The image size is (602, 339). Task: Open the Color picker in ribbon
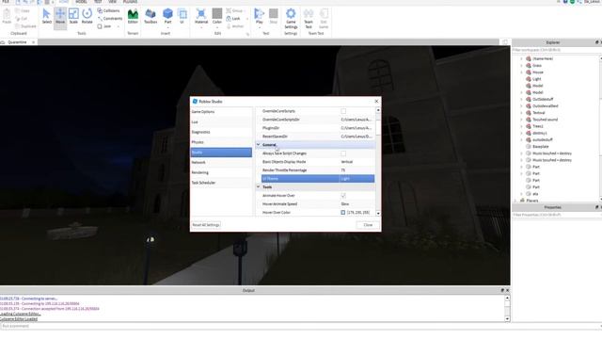coord(217,17)
